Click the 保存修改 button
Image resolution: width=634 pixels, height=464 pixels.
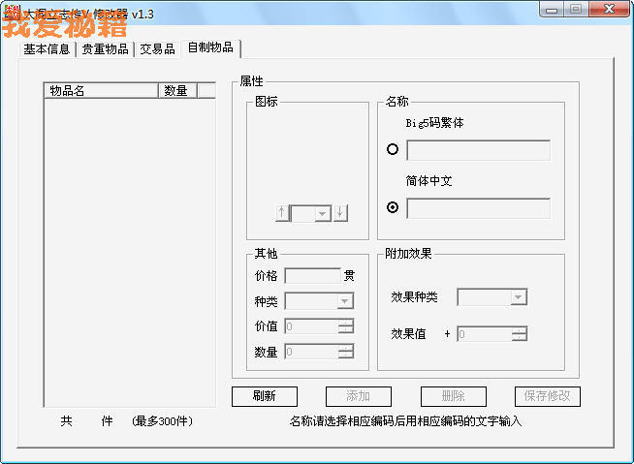pyautogui.click(x=547, y=396)
